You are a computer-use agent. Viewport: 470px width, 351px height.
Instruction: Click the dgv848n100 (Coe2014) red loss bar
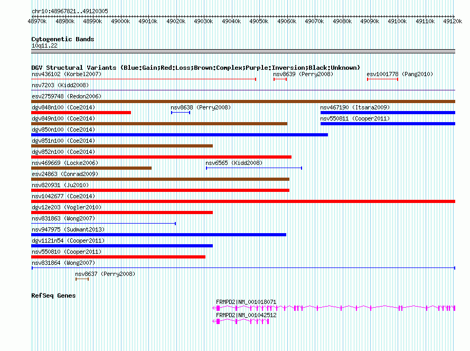point(81,113)
